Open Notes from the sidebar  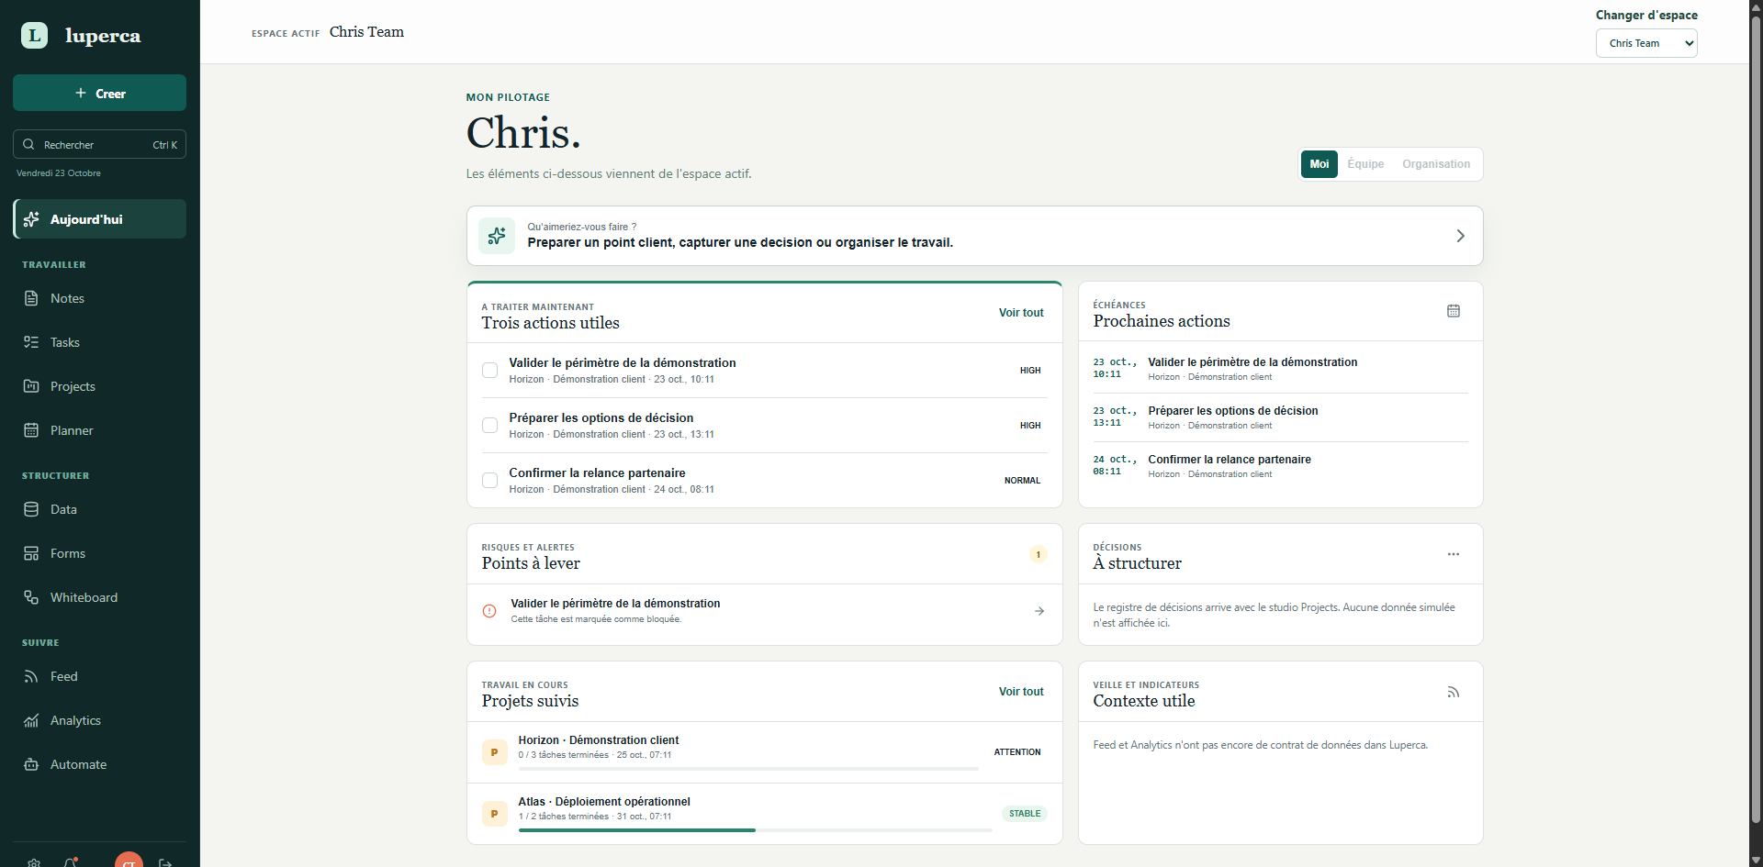click(x=99, y=298)
